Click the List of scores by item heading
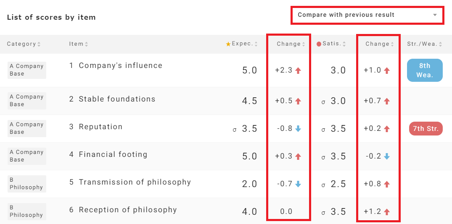 [x=51, y=17]
